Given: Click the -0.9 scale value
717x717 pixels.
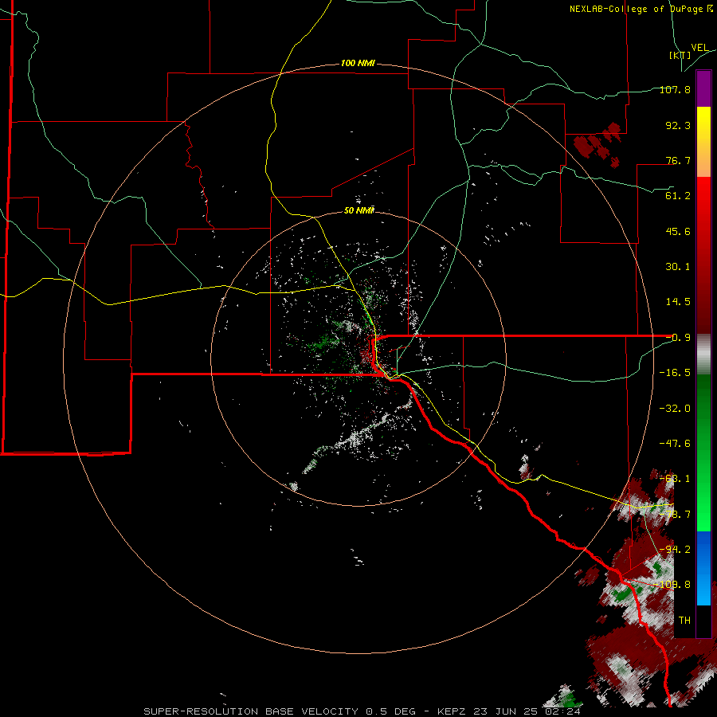Looking at the screenshot, I should pos(678,338).
